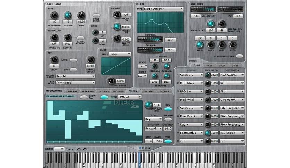290x168 pixels.
Task: Click the Coarse tuning knob
Action: [68, 16]
